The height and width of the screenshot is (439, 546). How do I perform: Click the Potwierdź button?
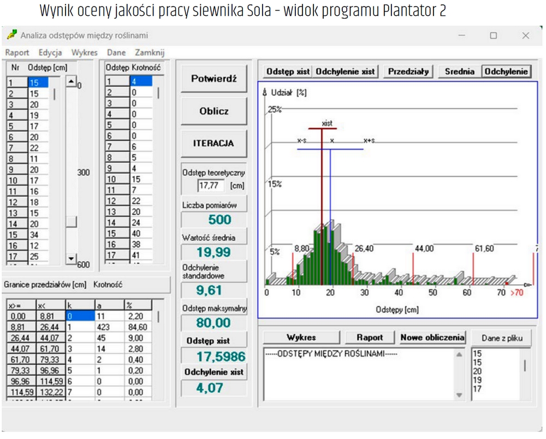pyautogui.click(x=214, y=79)
